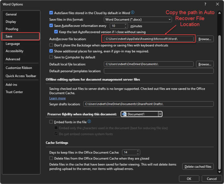
Task: Open the Learn more link
Action: pos(57,98)
